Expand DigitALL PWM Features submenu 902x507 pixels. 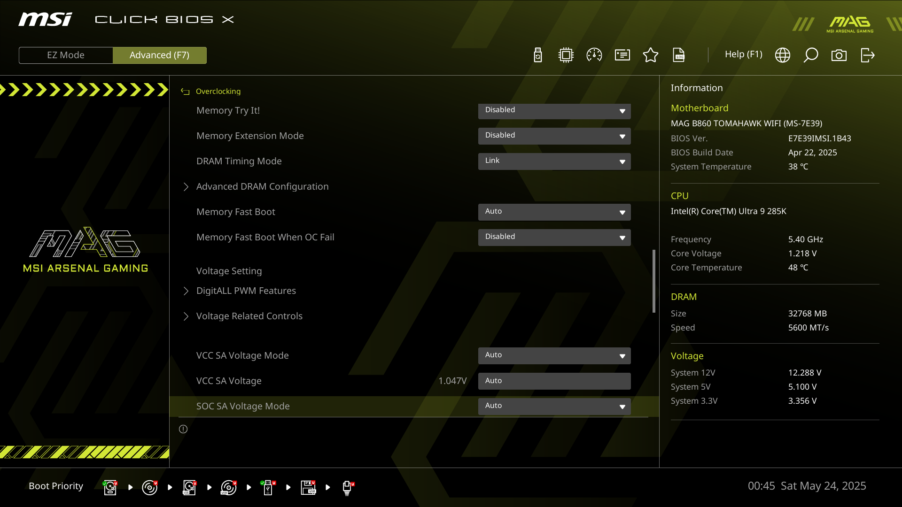click(x=246, y=291)
